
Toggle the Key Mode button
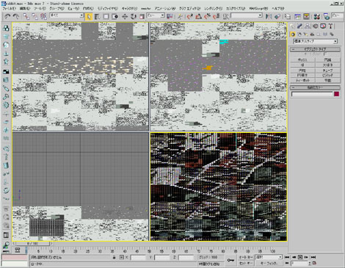point(288,263)
